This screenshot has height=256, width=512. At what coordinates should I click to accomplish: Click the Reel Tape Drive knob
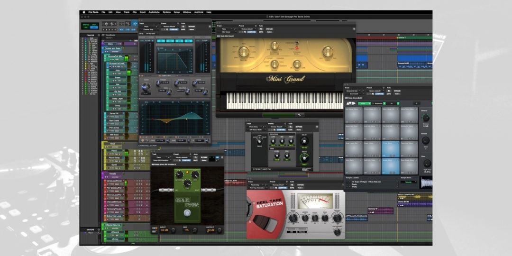pos(293,217)
